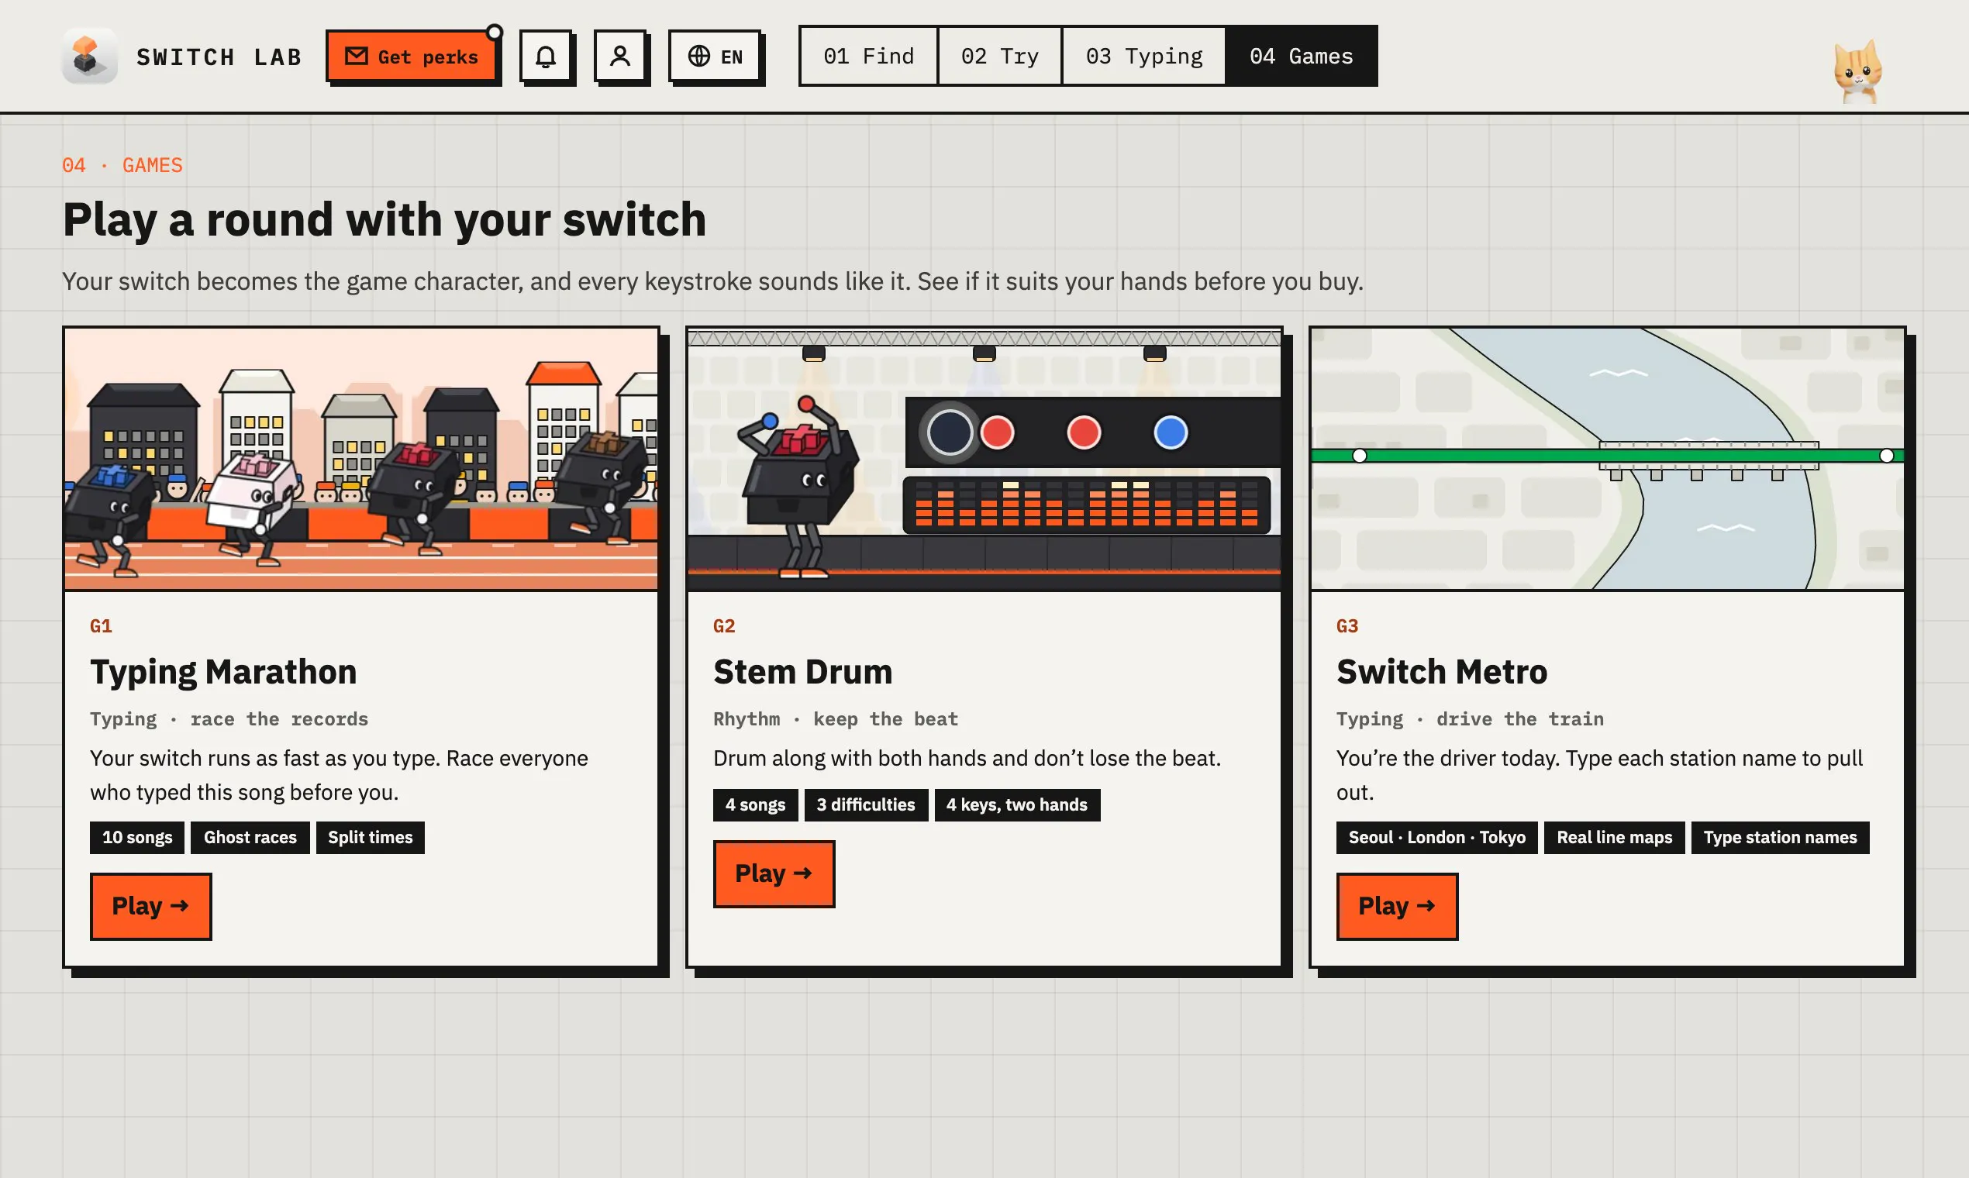Click the Switch Lab logo icon

point(90,57)
